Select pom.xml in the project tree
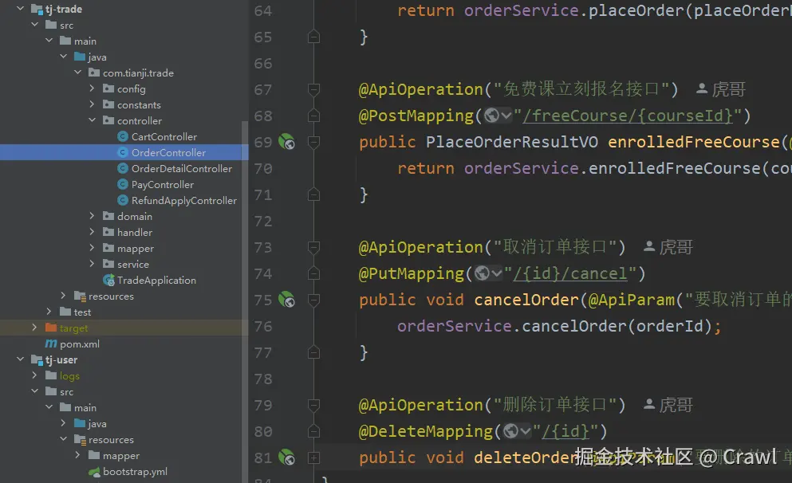792x483 pixels. pos(79,344)
